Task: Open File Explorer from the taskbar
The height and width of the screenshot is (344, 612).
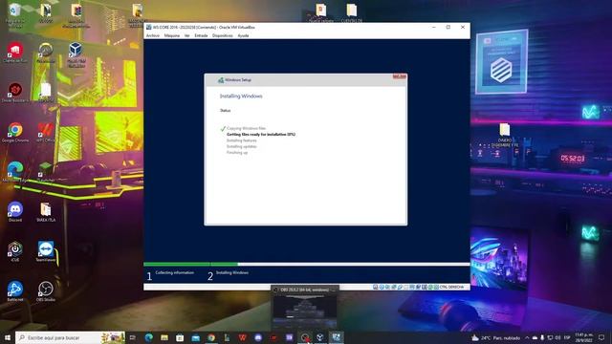Action: pyautogui.click(x=164, y=337)
